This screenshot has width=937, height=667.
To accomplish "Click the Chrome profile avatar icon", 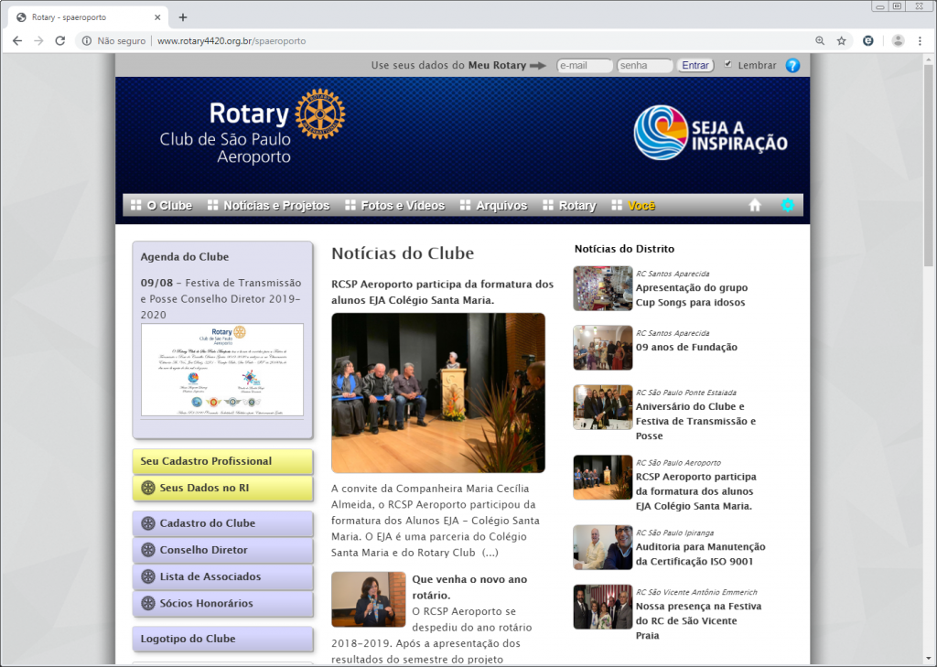I will (x=898, y=41).
